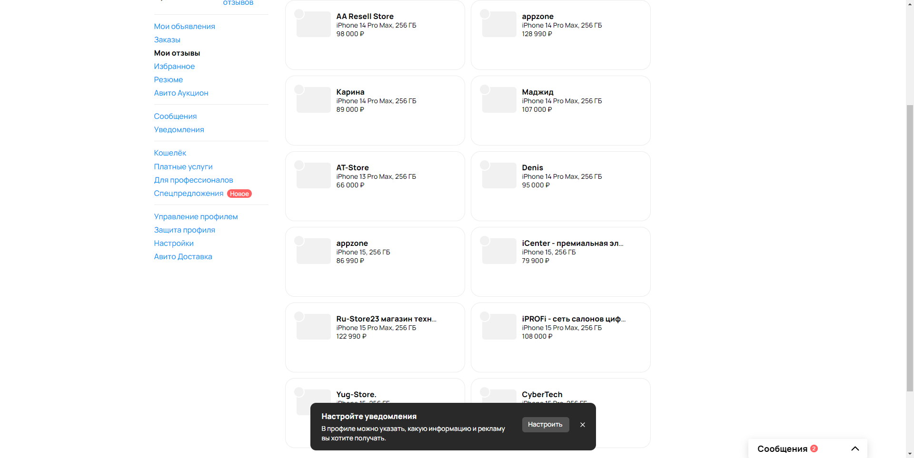Screen dimensions: 914x458
Task: Open the Резюме sidebar item
Action: (169, 79)
